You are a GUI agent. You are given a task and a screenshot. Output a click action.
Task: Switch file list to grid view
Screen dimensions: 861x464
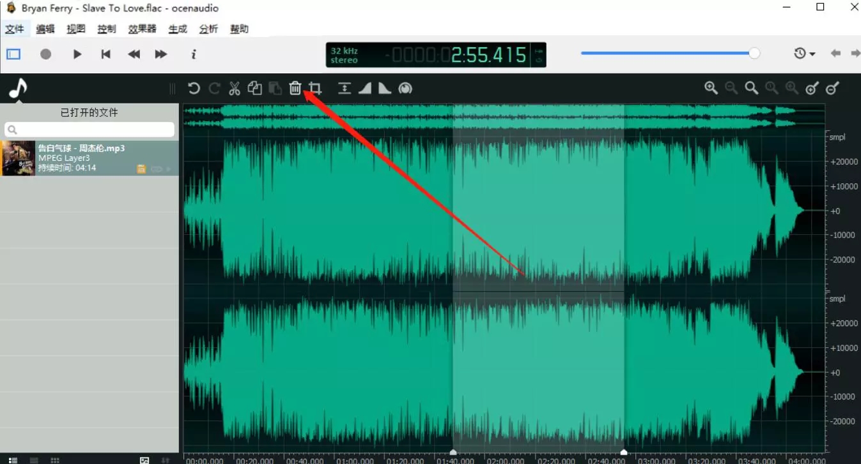click(x=55, y=460)
